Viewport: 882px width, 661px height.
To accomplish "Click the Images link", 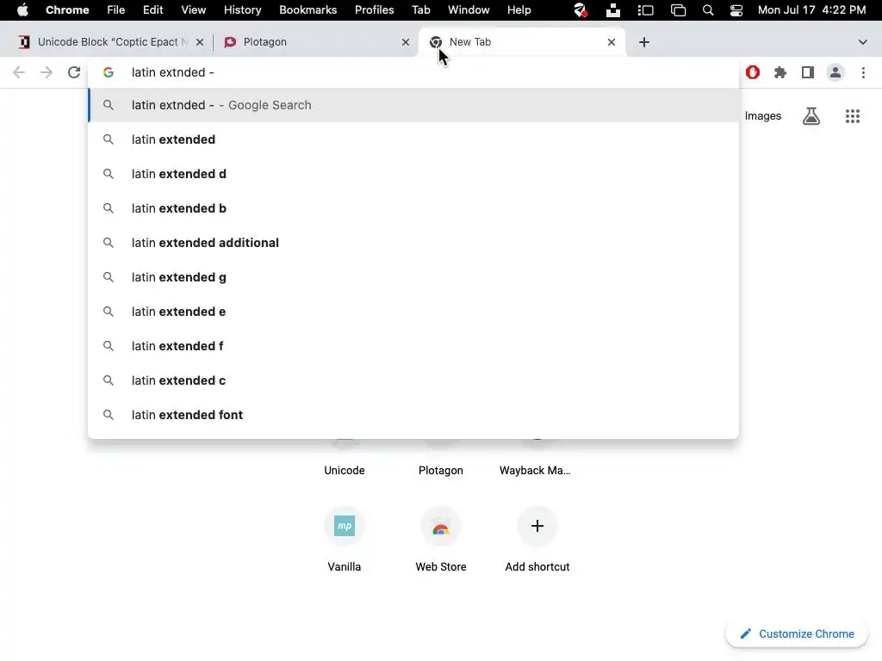I will point(763,116).
